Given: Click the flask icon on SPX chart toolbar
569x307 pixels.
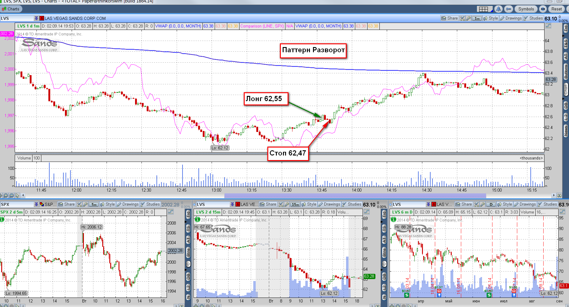Looking at the screenshot, I should pos(80,204).
